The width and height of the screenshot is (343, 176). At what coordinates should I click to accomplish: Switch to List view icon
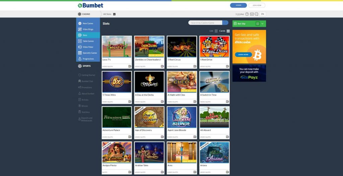(216, 31)
